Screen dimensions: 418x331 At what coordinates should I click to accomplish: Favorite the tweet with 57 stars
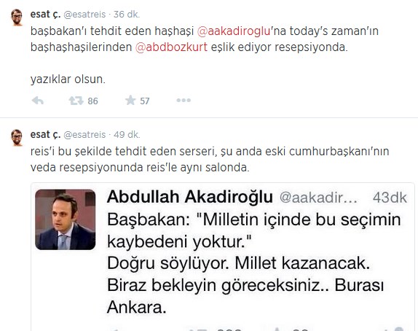130,101
